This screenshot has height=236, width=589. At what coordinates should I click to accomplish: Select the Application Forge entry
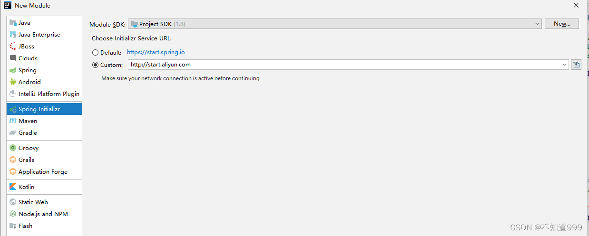pos(44,172)
